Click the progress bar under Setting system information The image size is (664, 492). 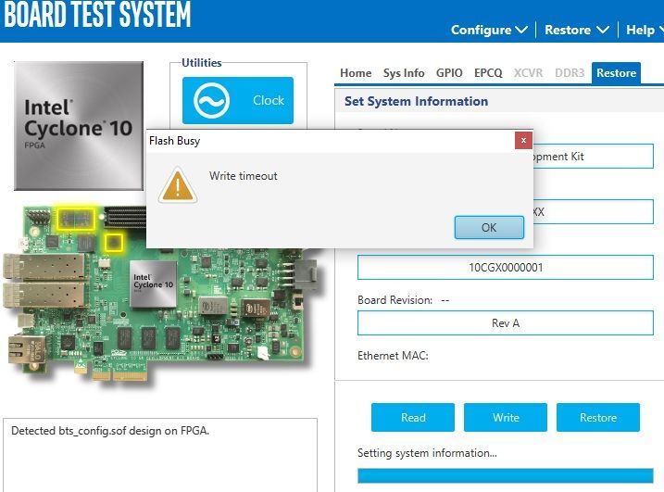[x=506, y=475]
